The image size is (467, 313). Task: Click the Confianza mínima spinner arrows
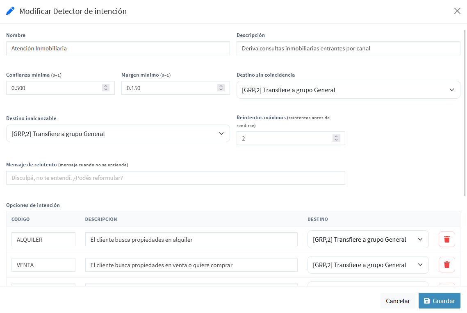point(106,88)
